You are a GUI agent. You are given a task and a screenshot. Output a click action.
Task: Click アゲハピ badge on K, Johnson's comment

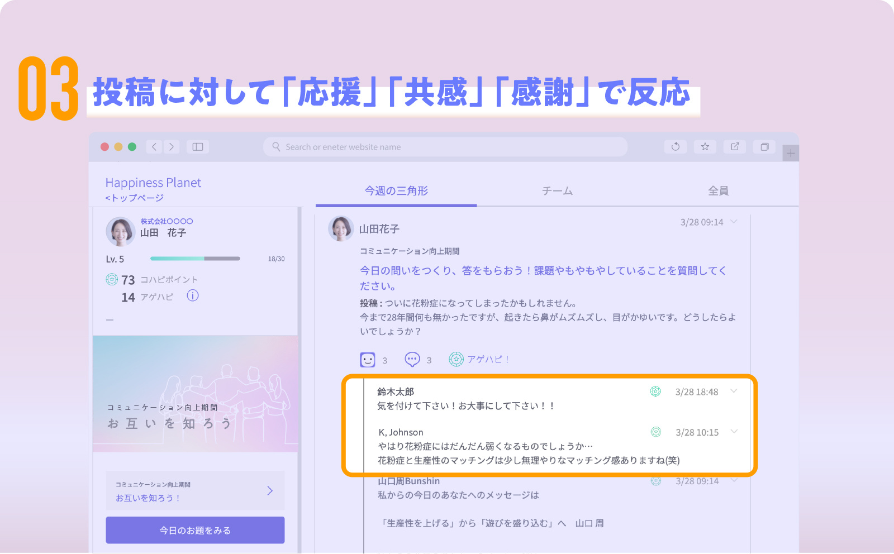click(656, 432)
